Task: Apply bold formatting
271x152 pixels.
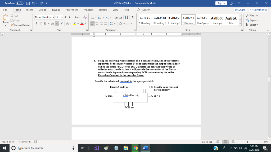Action: tap(37, 23)
